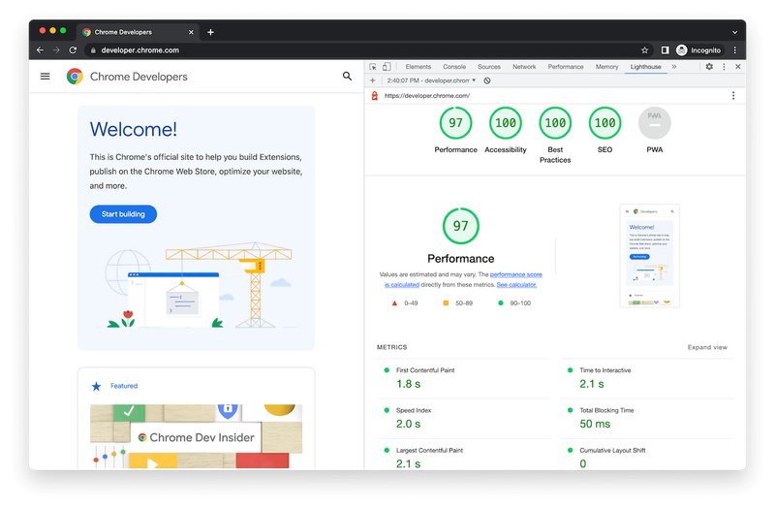This screenshot has height=508, width=775.
Task: Open the See calculator link
Action: click(516, 285)
